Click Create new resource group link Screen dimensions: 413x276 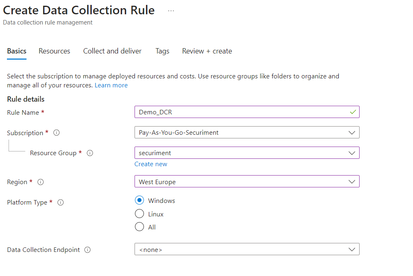coord(151,164)
